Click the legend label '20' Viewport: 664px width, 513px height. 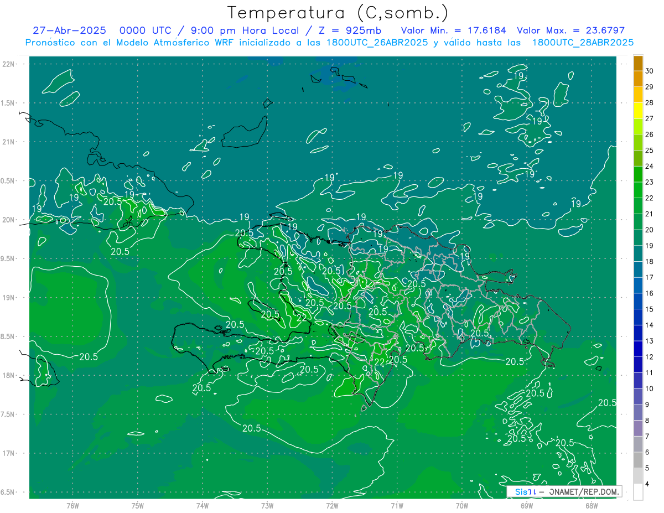[650, 230]
